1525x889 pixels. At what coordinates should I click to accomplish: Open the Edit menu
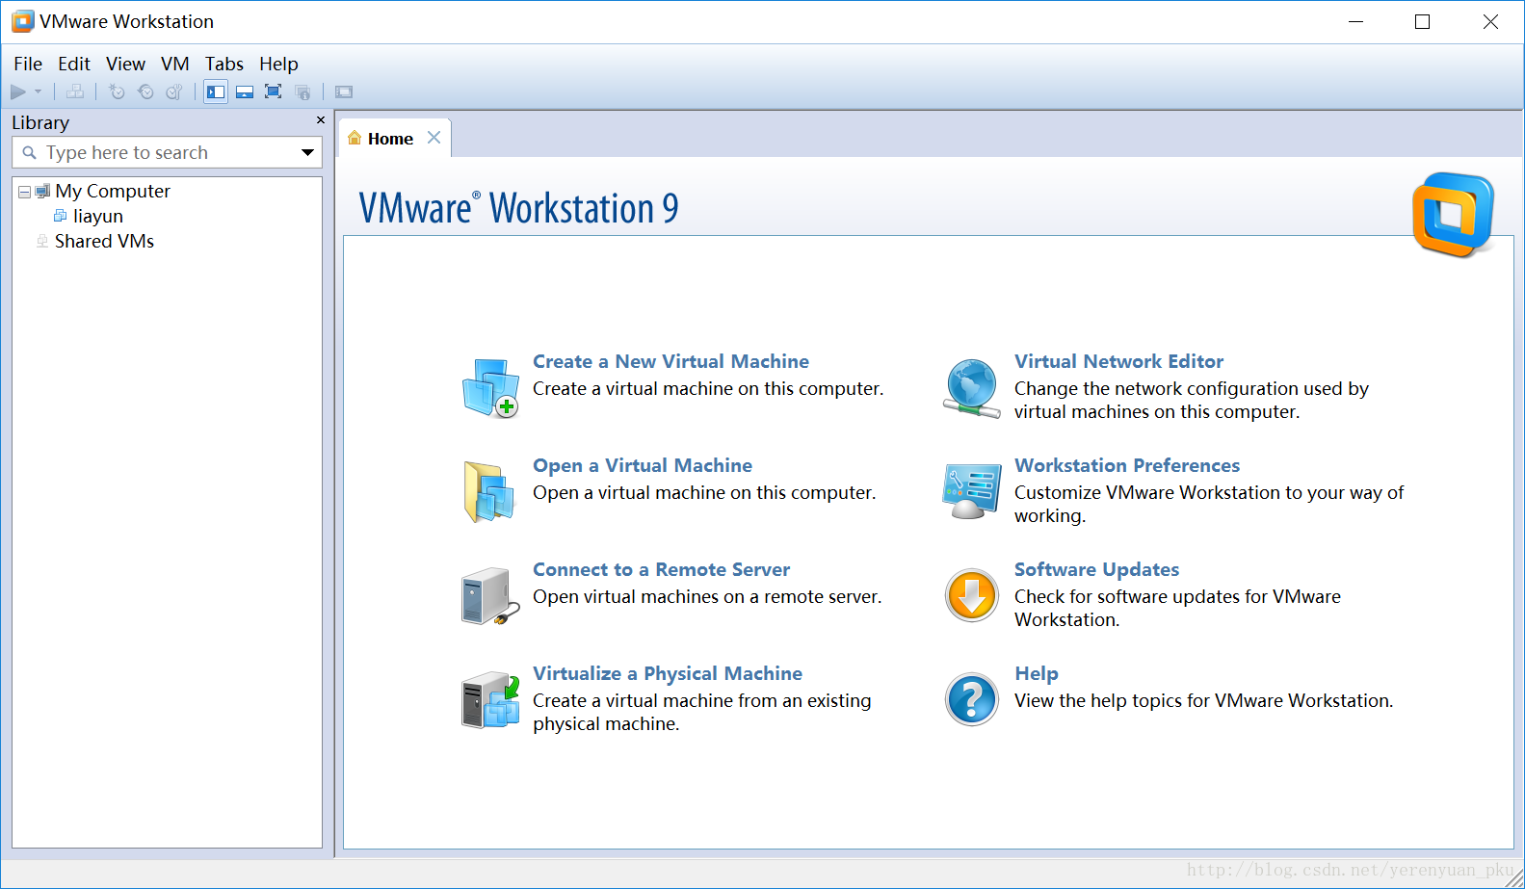[x=74, y=64]
